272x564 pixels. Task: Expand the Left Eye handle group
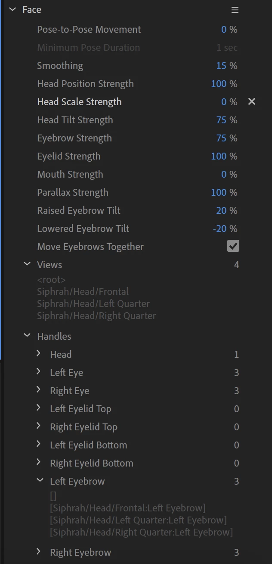point(39,372)
